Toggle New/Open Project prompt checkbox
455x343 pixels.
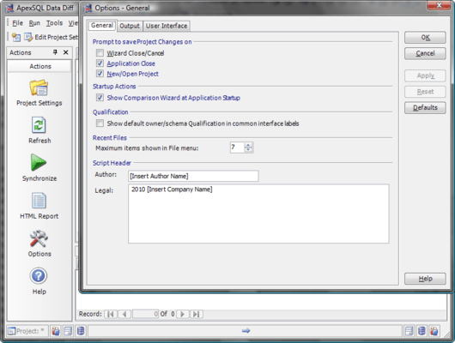pyautogui.click(x=100, y=74)
